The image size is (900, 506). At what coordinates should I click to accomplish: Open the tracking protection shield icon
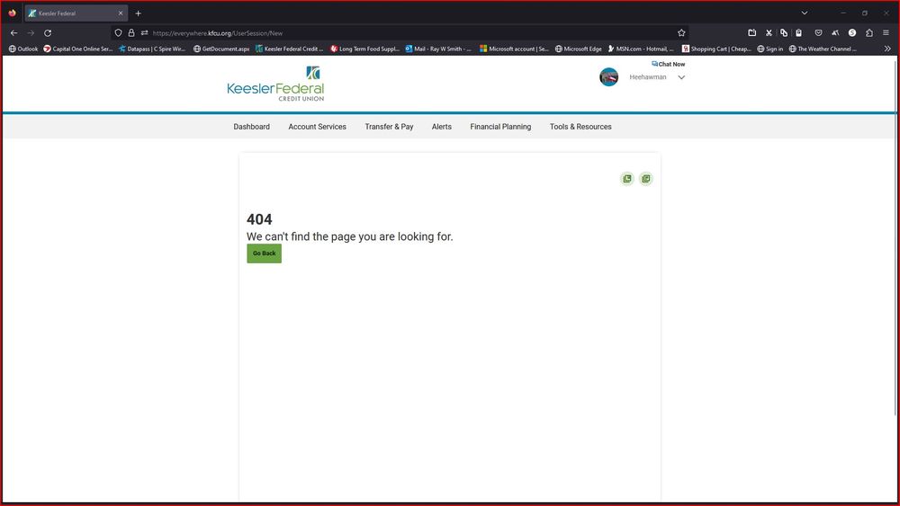tap(118, 33)
